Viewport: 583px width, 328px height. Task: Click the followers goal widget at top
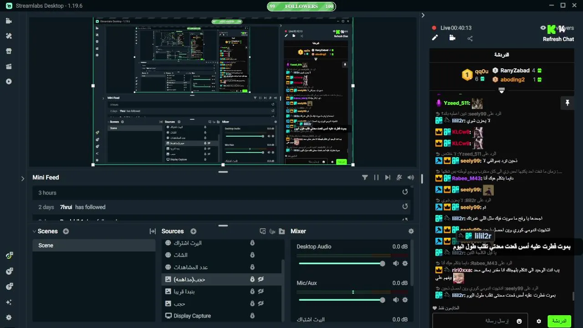point(301,6)
